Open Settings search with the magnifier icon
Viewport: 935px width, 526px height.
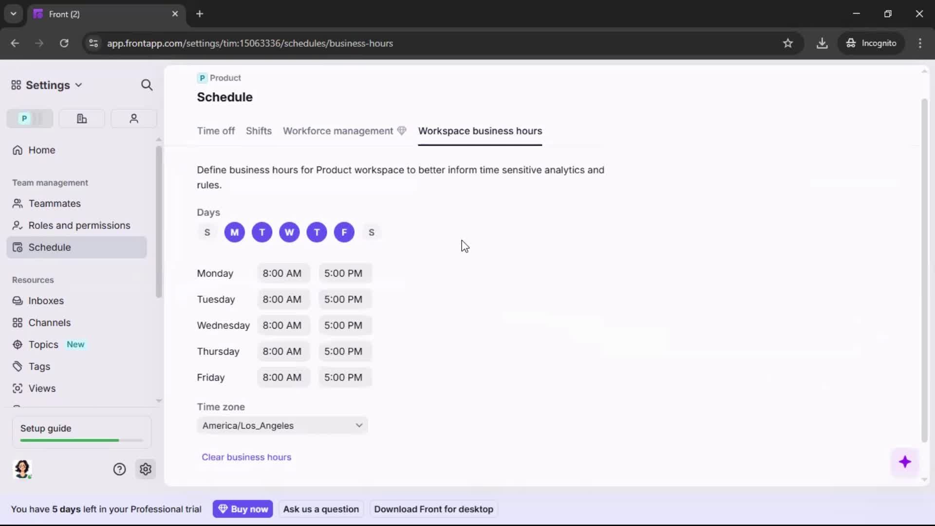pos(147,85)
